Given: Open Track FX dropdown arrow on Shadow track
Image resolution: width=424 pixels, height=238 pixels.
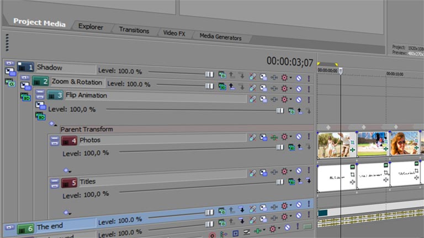Looking at the screenshot, I should [291, 78].
